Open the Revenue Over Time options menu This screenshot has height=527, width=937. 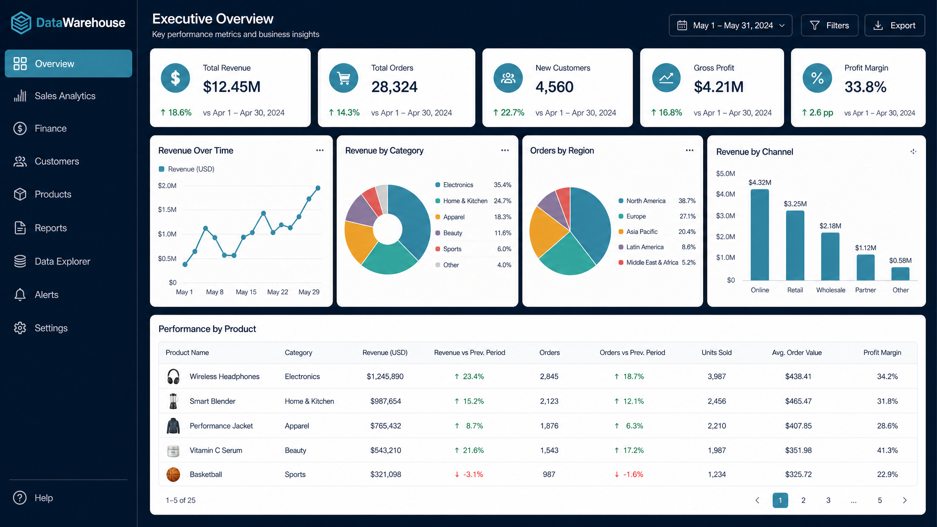[x=320, y=151]
